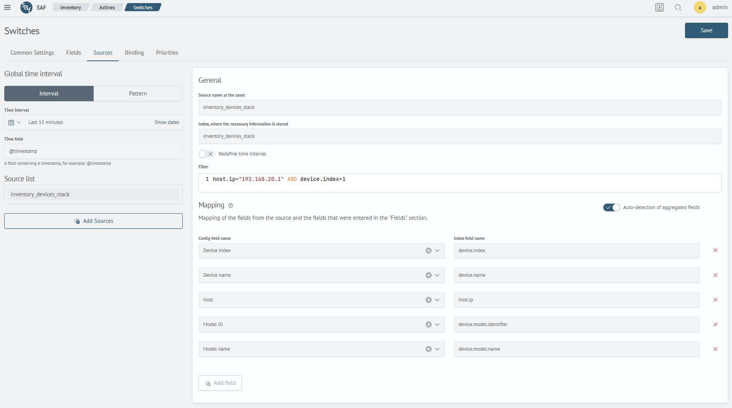Clear the Model name config field
The width and height of the screenshot is (732, 408).
[x=428, y=349]
